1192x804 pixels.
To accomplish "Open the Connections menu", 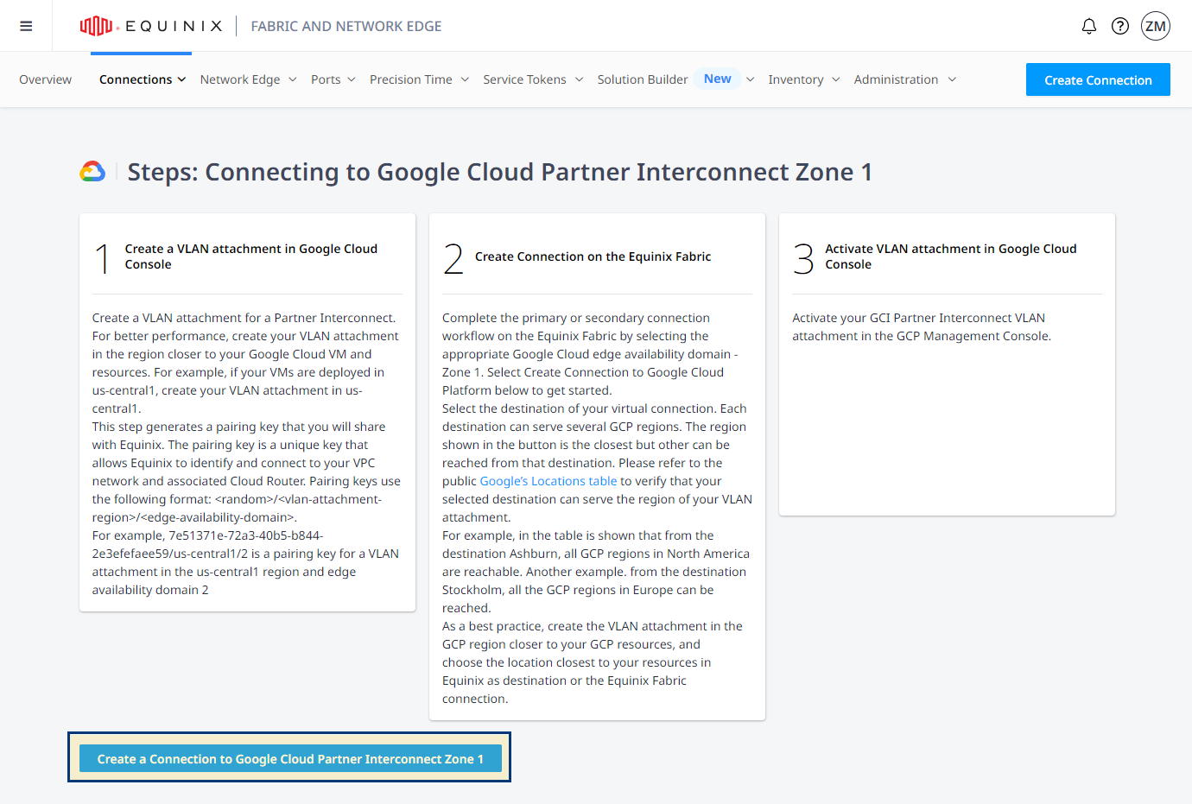I will (x=136, y=79).
